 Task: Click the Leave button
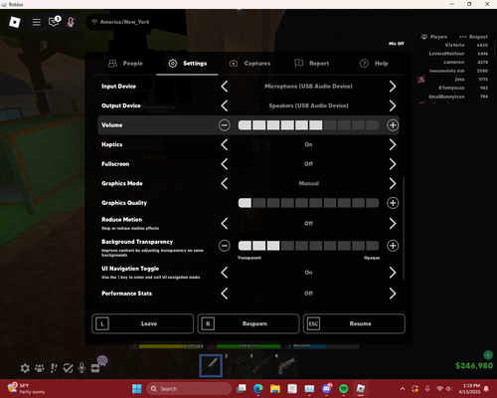(x=143, y=323)
